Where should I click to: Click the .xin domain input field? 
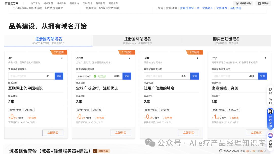[167, 76]
